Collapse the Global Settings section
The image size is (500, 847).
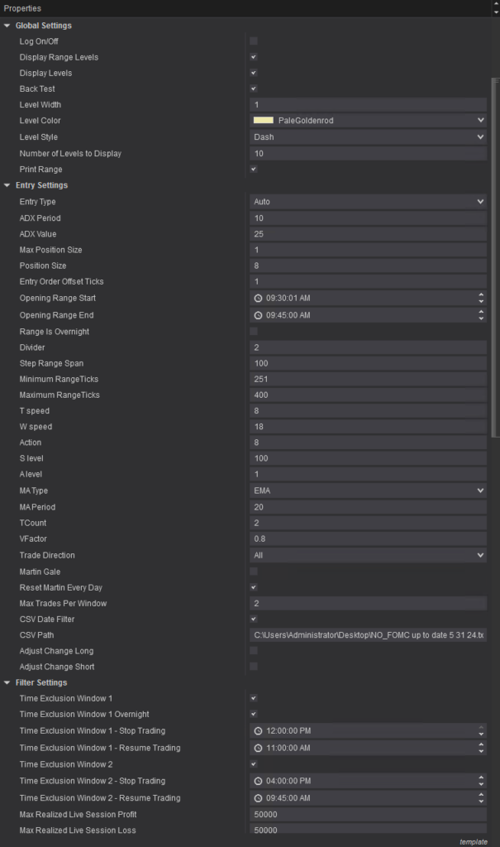[7, 26]
